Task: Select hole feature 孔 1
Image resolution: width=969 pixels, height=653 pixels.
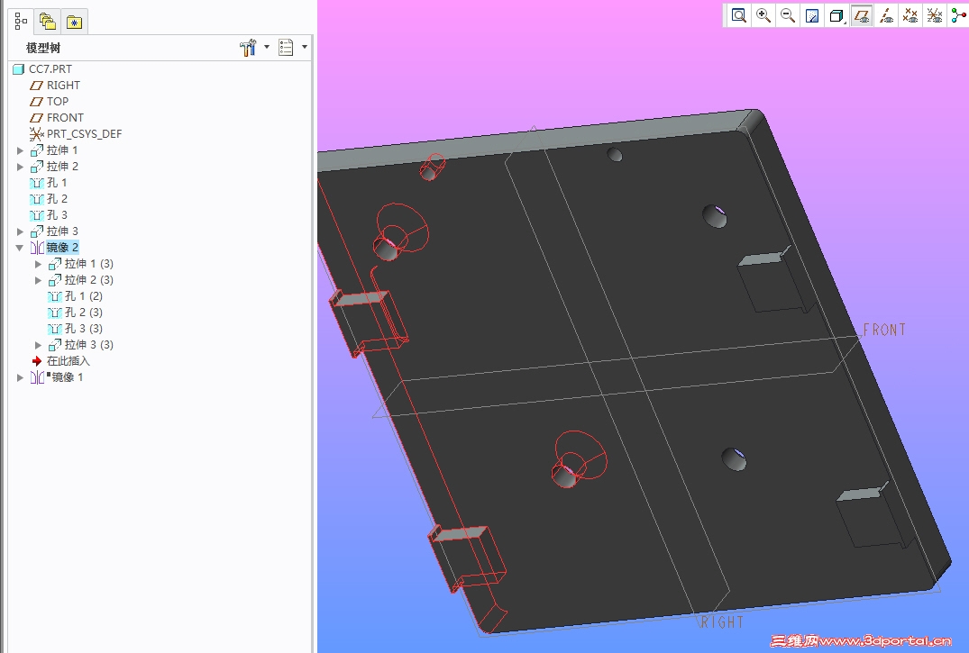Action: (56, 183)
